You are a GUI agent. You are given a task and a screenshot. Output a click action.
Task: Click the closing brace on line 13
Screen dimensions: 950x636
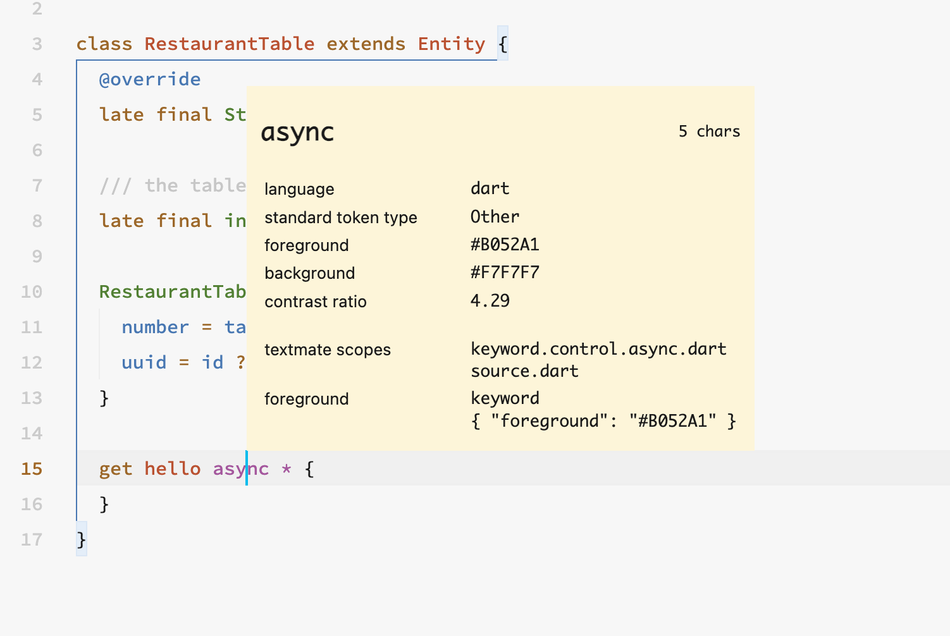tap(104, 398)
